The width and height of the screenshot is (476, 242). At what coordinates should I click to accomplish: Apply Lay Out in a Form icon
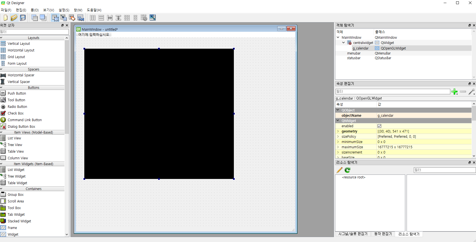(x=135, y=18)
